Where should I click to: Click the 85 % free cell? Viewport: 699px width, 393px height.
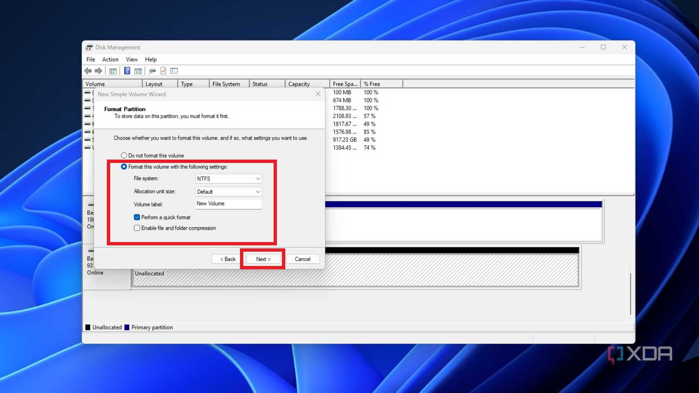(x=369, y=132)
